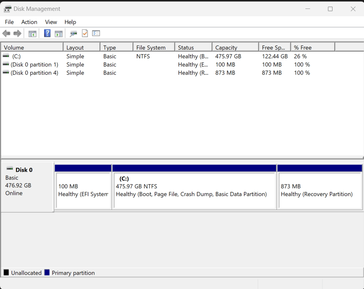Screen dimensions: 364x289
Task: Select the 873 MB Recovery Partition block
Action: pyautogui.click(x=320, y=187)
